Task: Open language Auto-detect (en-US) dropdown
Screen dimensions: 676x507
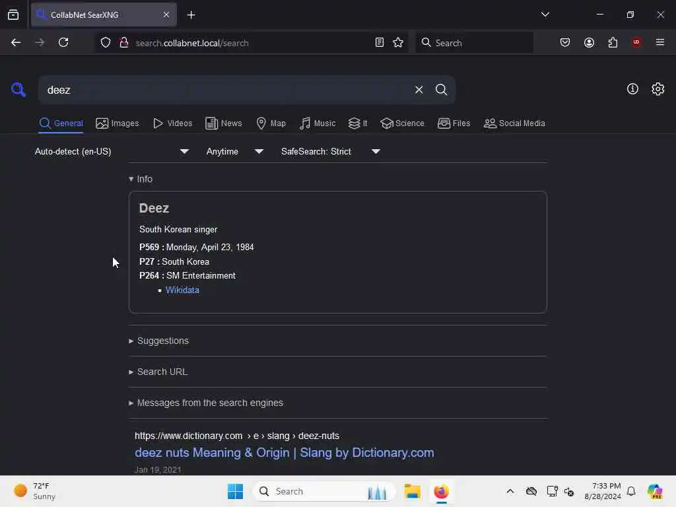Action: point(112,151)
